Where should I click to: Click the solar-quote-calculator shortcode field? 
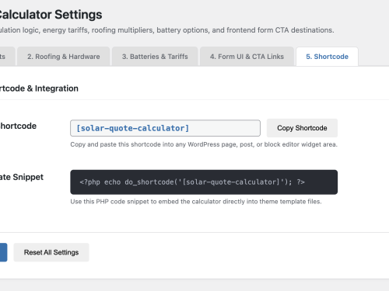coord(165,128)
